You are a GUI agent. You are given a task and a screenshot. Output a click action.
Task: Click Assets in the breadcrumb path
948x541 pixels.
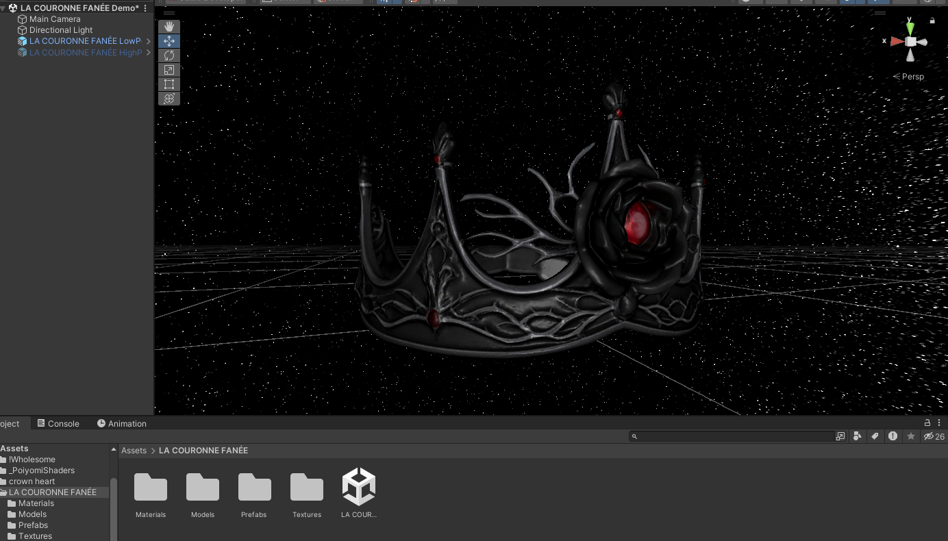click(134, 451)
